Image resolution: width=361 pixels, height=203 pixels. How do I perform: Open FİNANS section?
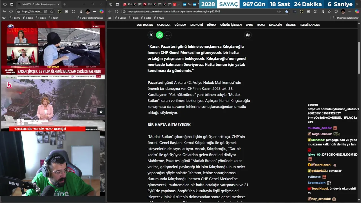pos(291,25)
